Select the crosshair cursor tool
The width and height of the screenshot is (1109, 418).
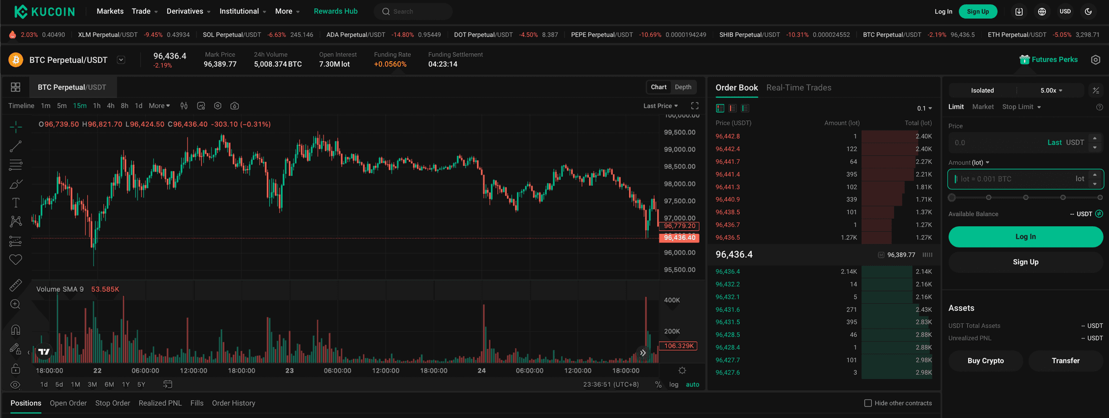tap(16, 127)
